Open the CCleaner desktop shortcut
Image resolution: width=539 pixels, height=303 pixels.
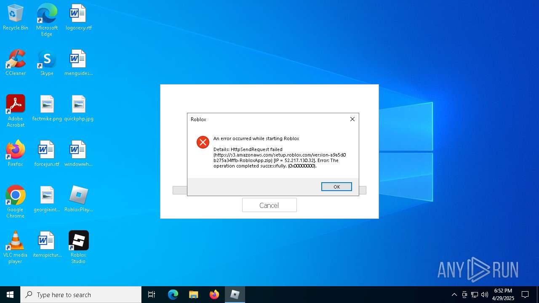16,63
